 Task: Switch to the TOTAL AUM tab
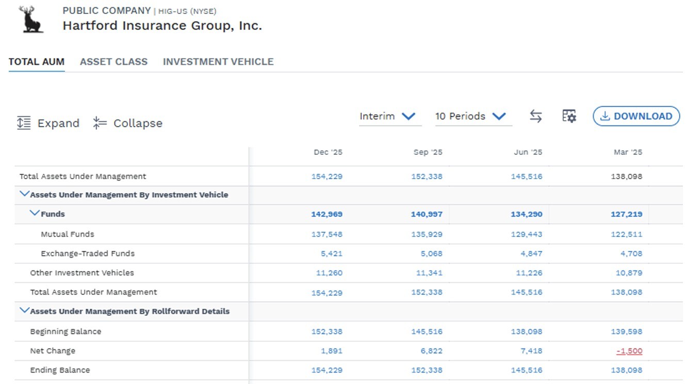[37, 62]
